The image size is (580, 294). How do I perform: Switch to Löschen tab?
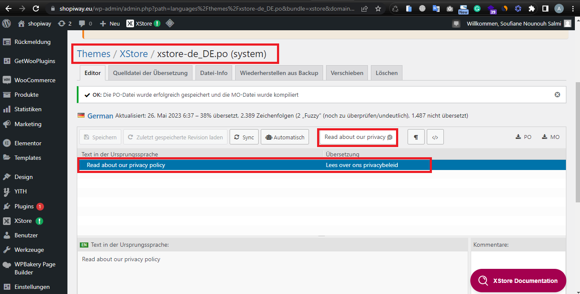pyautogui.click(x=387, y=73)
